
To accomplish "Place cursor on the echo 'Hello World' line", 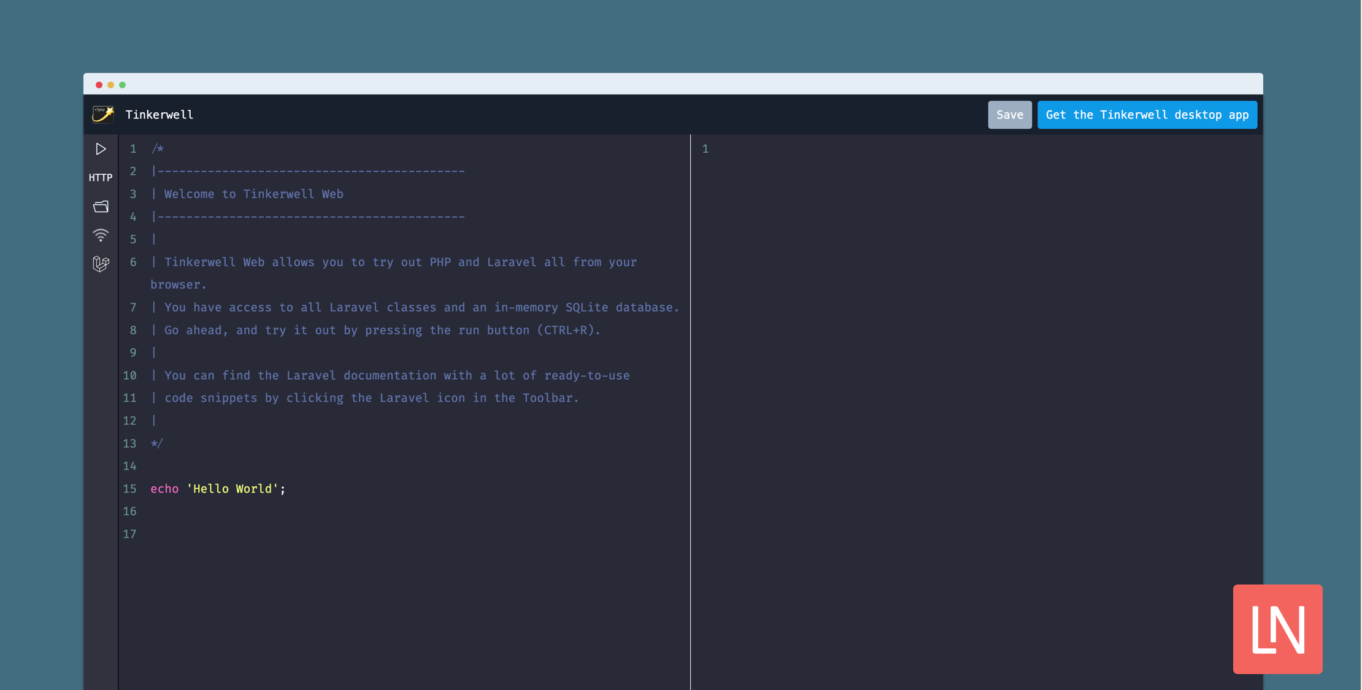I will 218,489.
